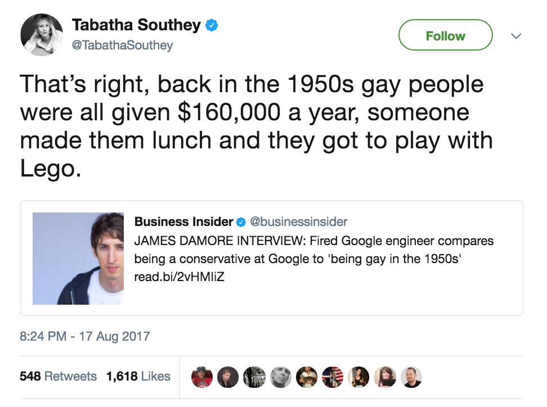The width and height of the screenshot is (547, 407).
Task: Click liker avatar wearing a Cubs cap
Action: tap(201, 377)
